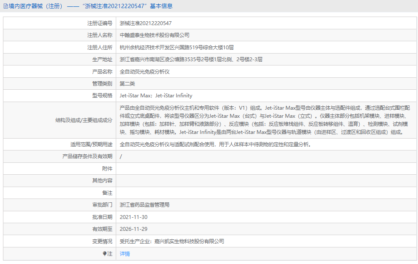Click the 有效期至 label
The width and height of the screenshot is (418, 264).
tap(102, 229)
